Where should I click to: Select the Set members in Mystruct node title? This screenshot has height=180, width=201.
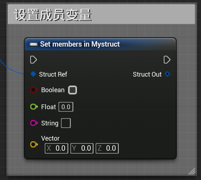(x=80, y=44)
